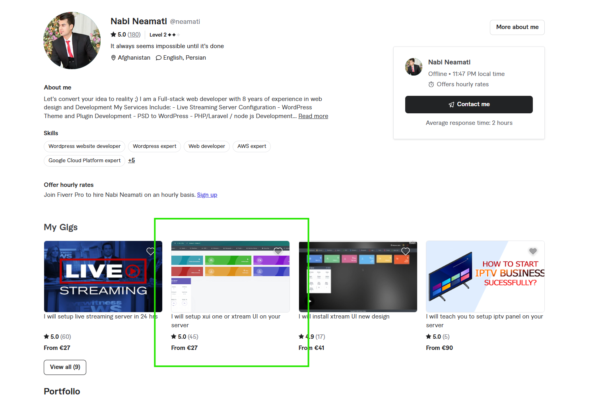
Task: Click the Contact me button
Action: 469,104
